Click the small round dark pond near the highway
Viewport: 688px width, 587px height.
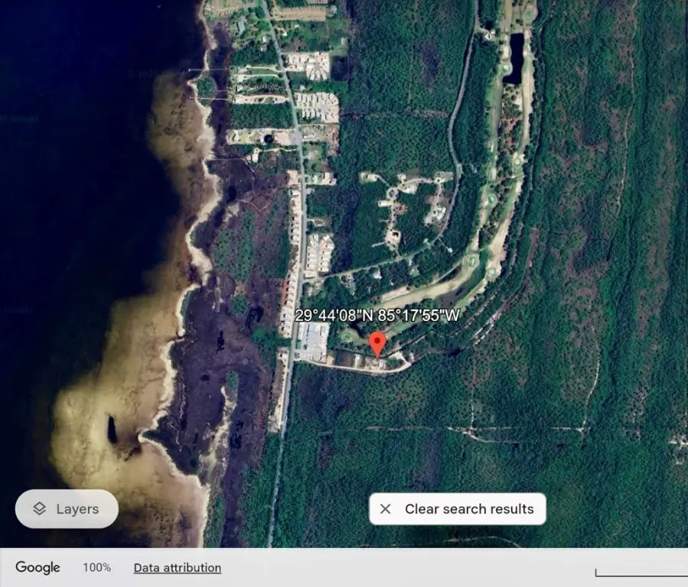[269, 138]
